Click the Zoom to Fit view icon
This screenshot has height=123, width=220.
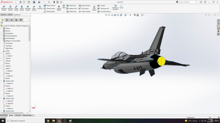point(106,15)
